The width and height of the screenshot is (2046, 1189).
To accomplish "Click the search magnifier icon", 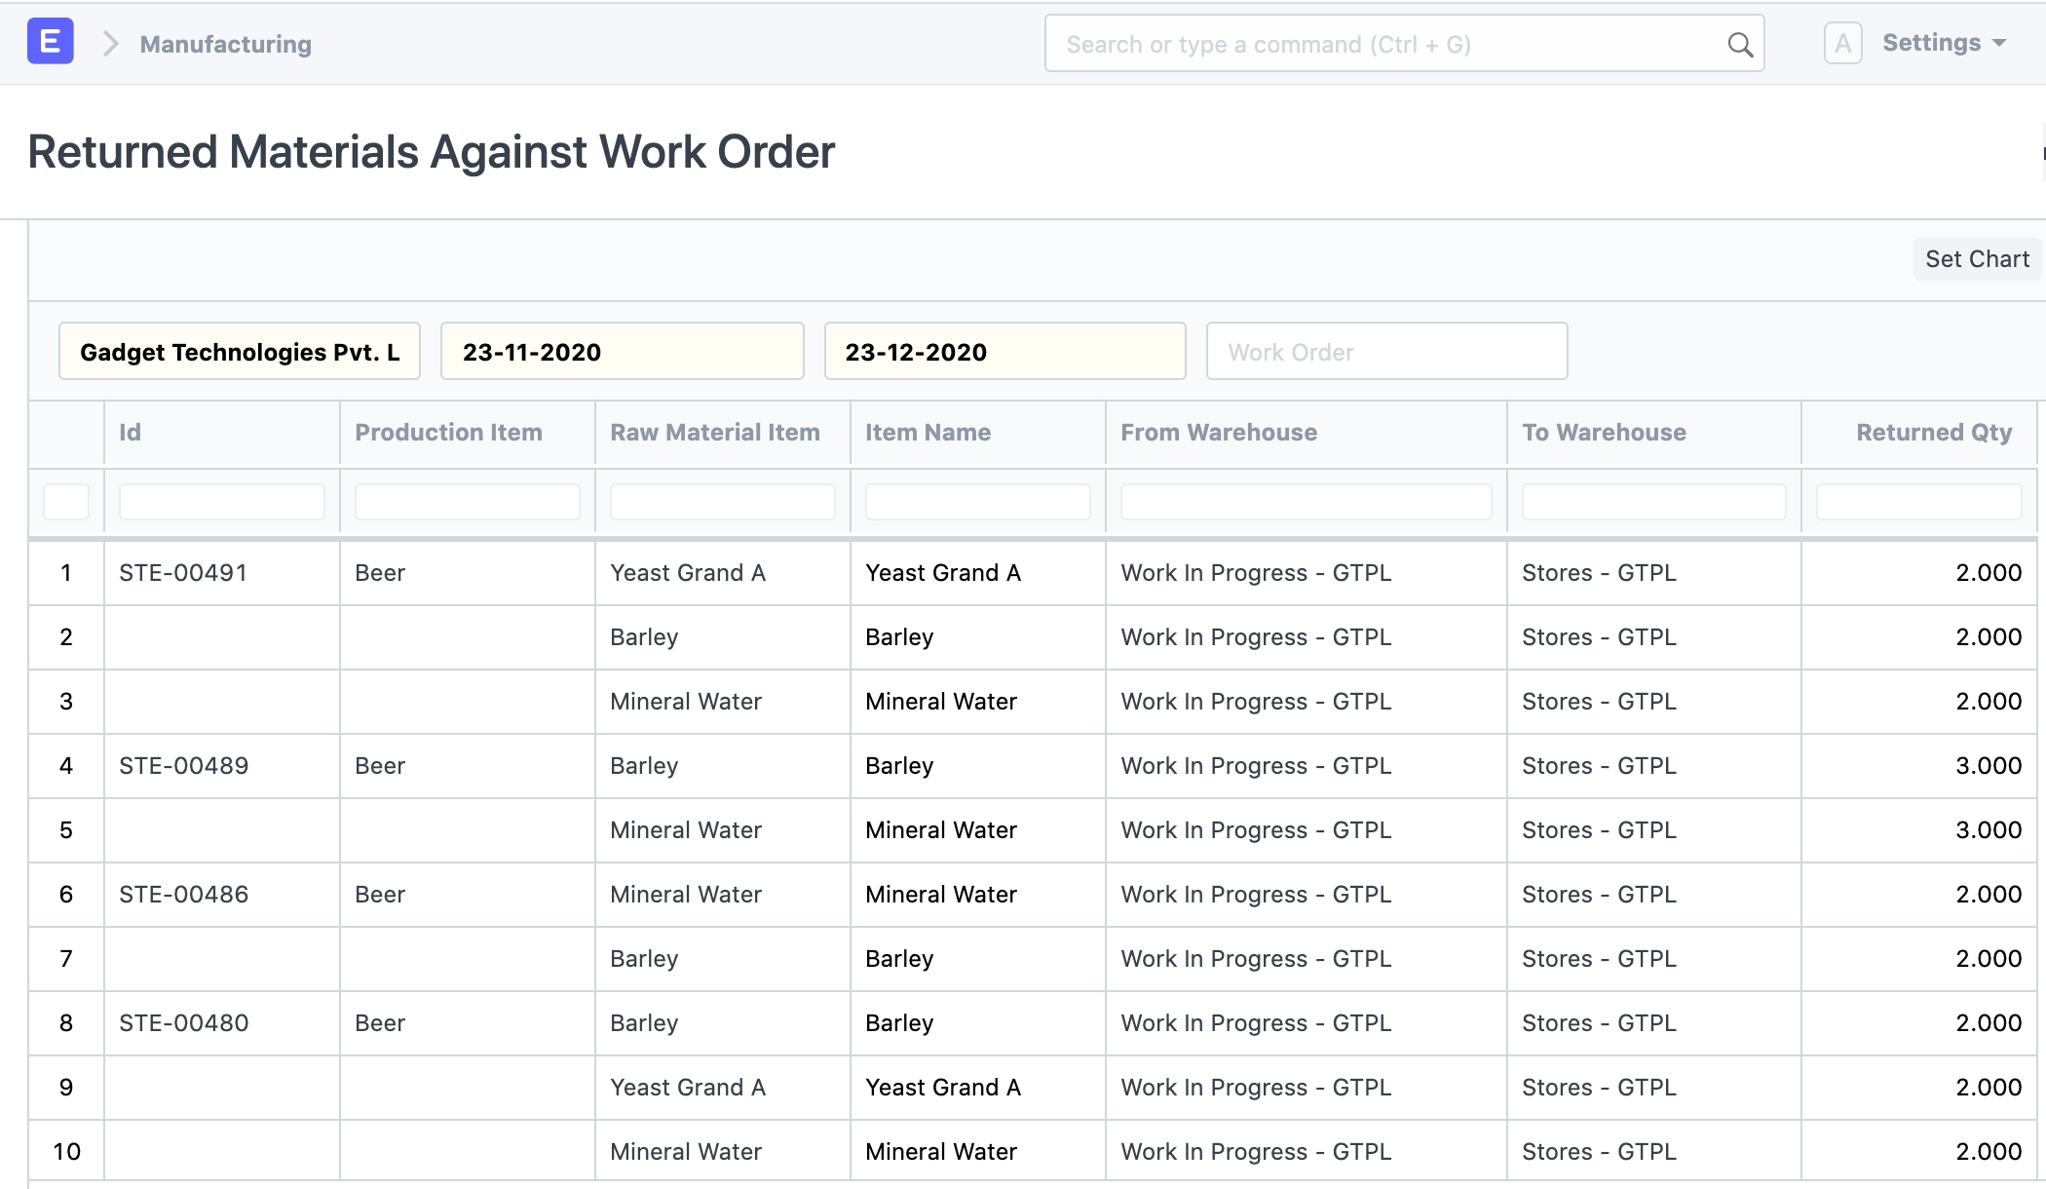I will [1739, 44].
